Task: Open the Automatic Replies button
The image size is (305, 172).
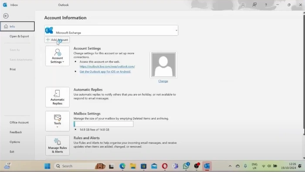Action: click(58, 97)
